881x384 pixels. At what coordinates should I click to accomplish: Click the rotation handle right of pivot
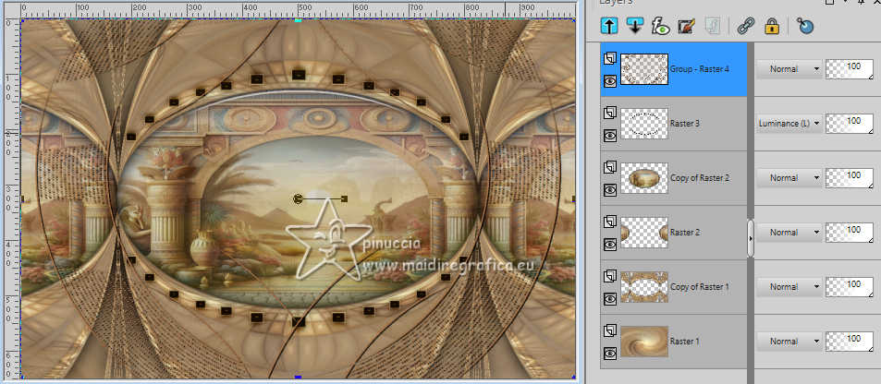(x=344, y=198)
